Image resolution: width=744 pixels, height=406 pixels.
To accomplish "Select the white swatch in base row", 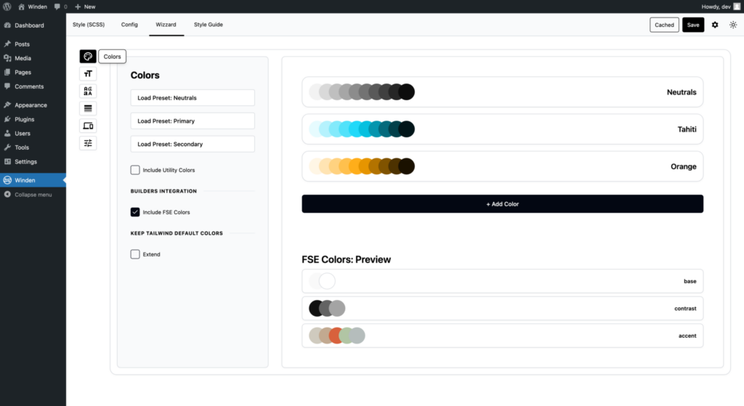I will pyautogui.click(x=327, y=281).
